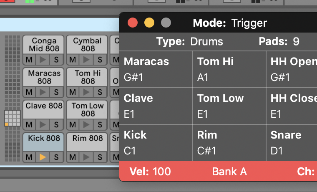Preview the Tom Low 808 pad
This screenshot has height=192, width=317.
pyautogui.click(x=86, y=124)
